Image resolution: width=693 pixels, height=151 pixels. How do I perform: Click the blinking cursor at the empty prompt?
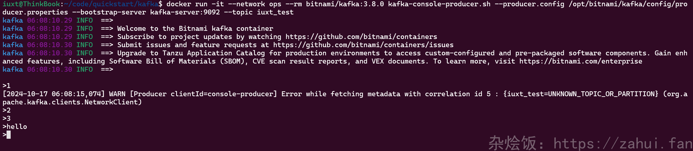pyautogui.click(x=8, y=135)
